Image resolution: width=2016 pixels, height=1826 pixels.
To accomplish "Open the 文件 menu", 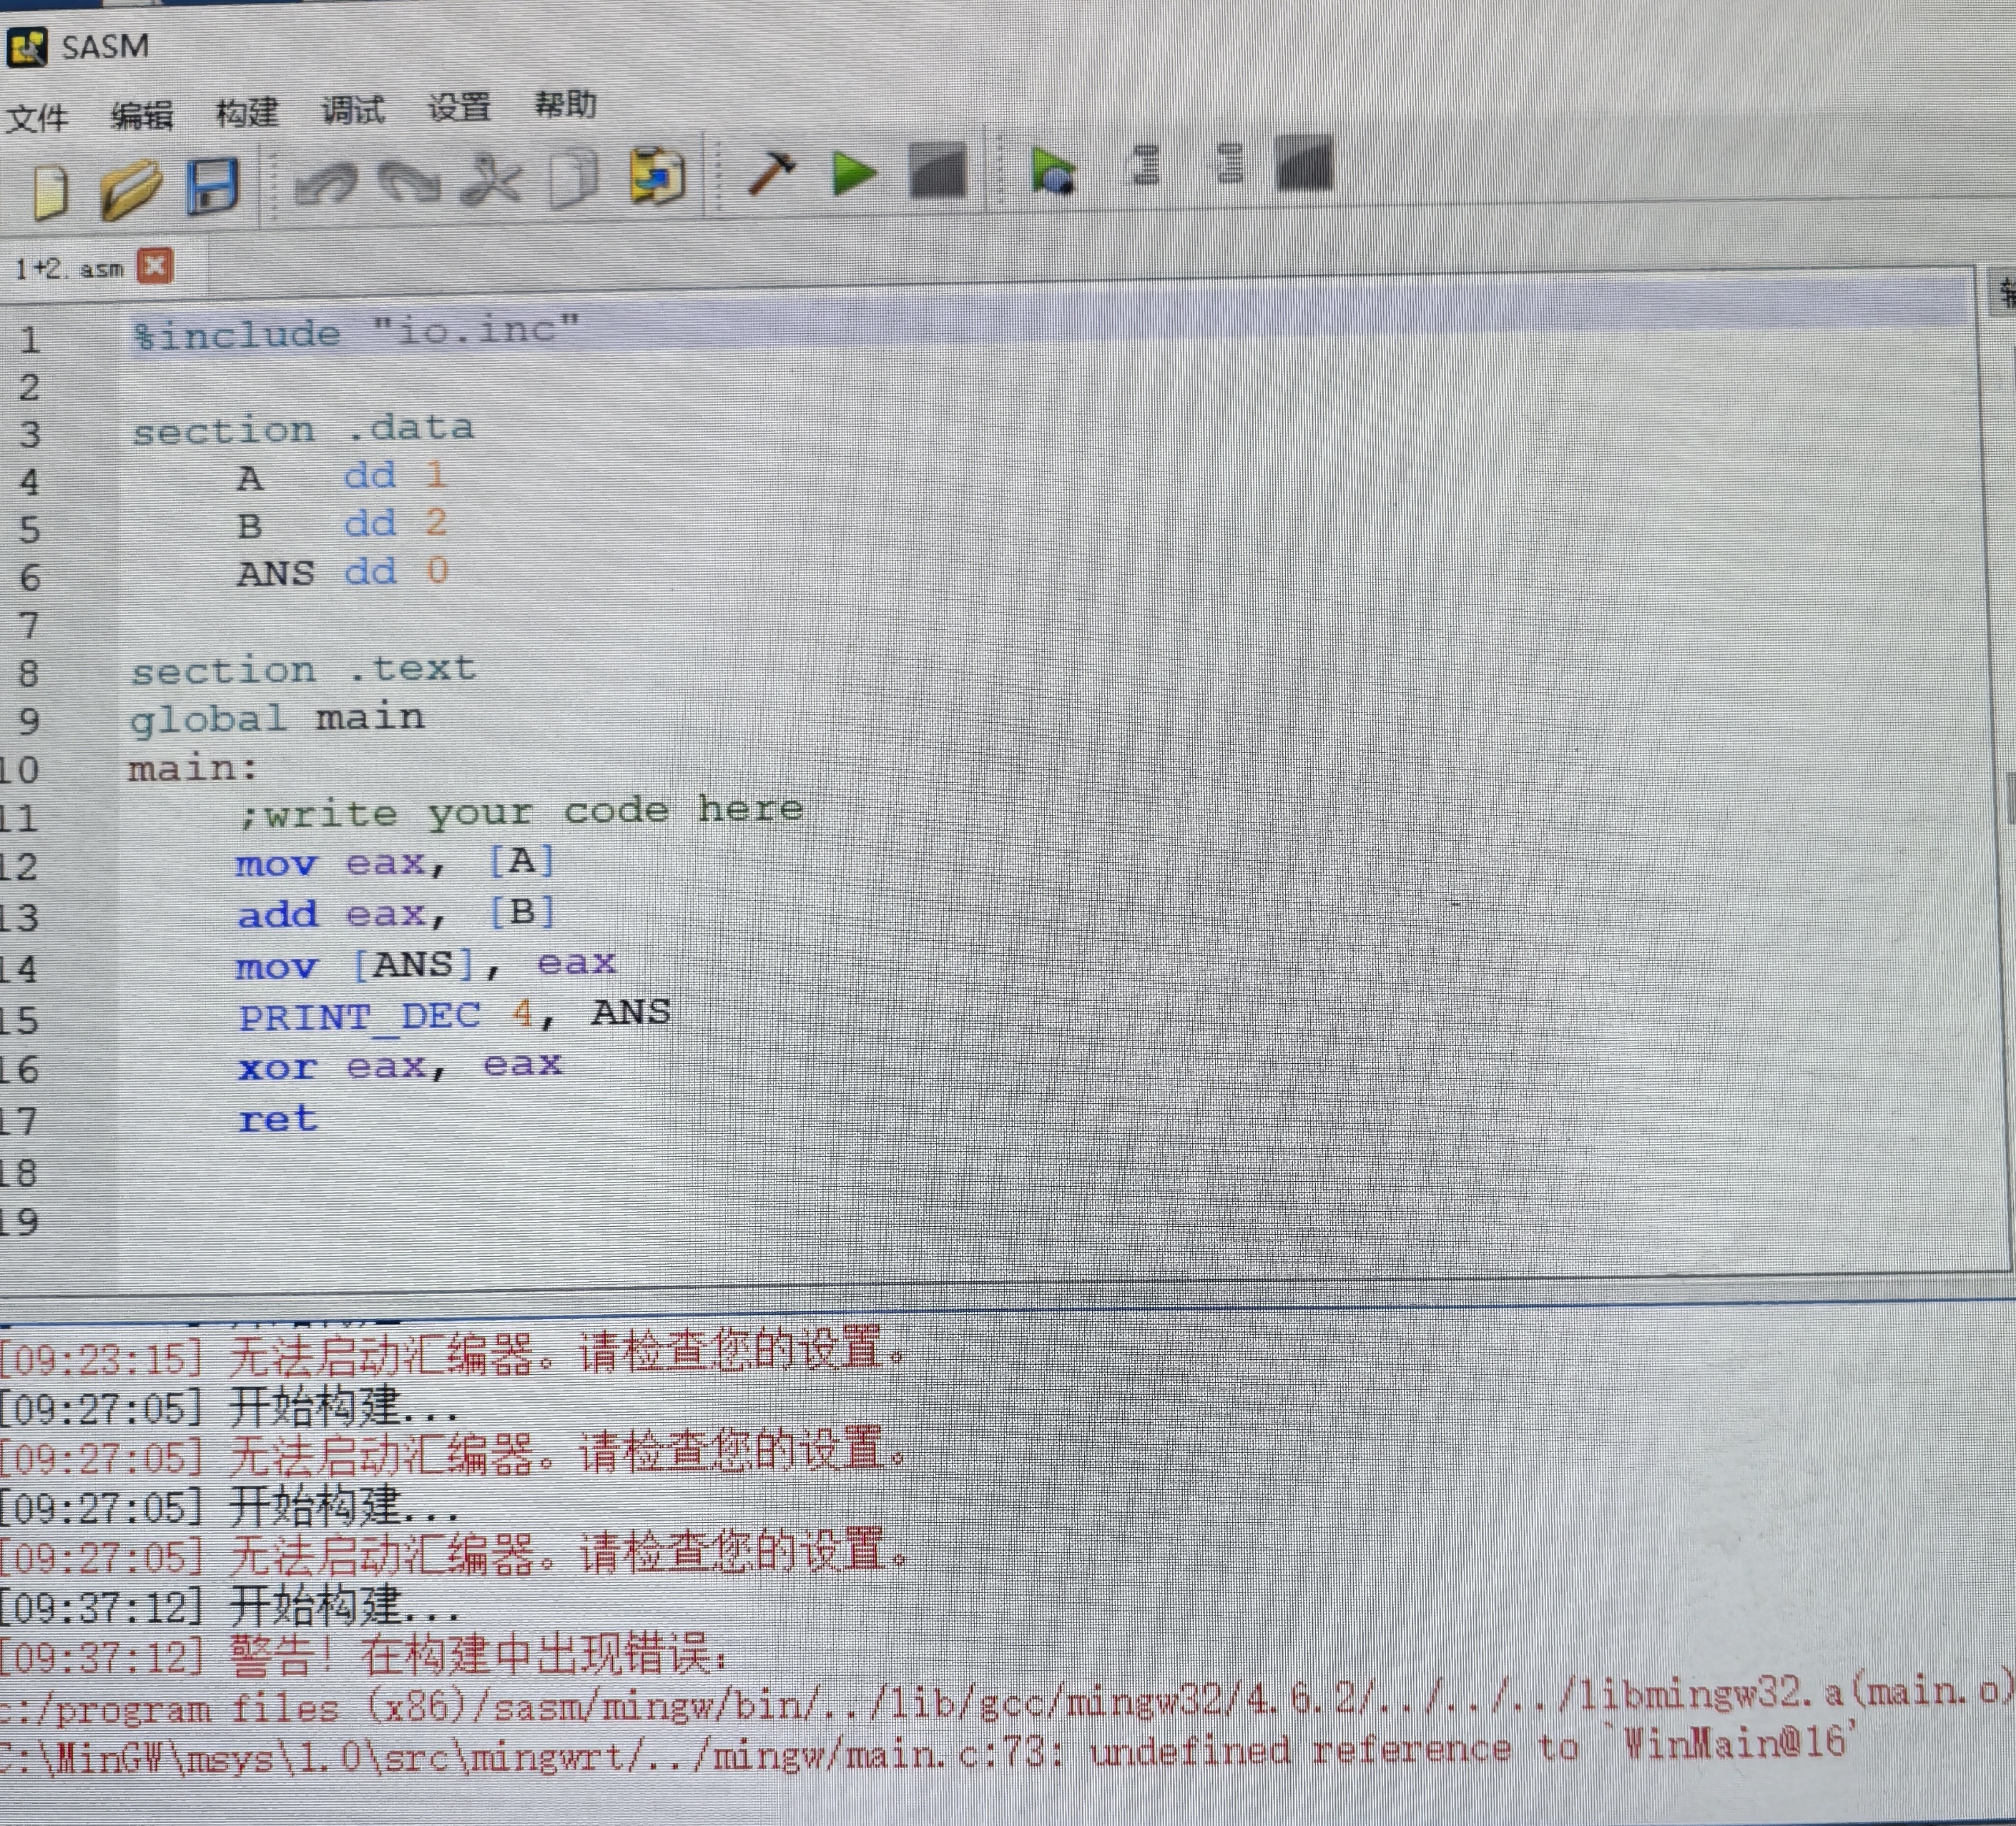I will (37, 118).
